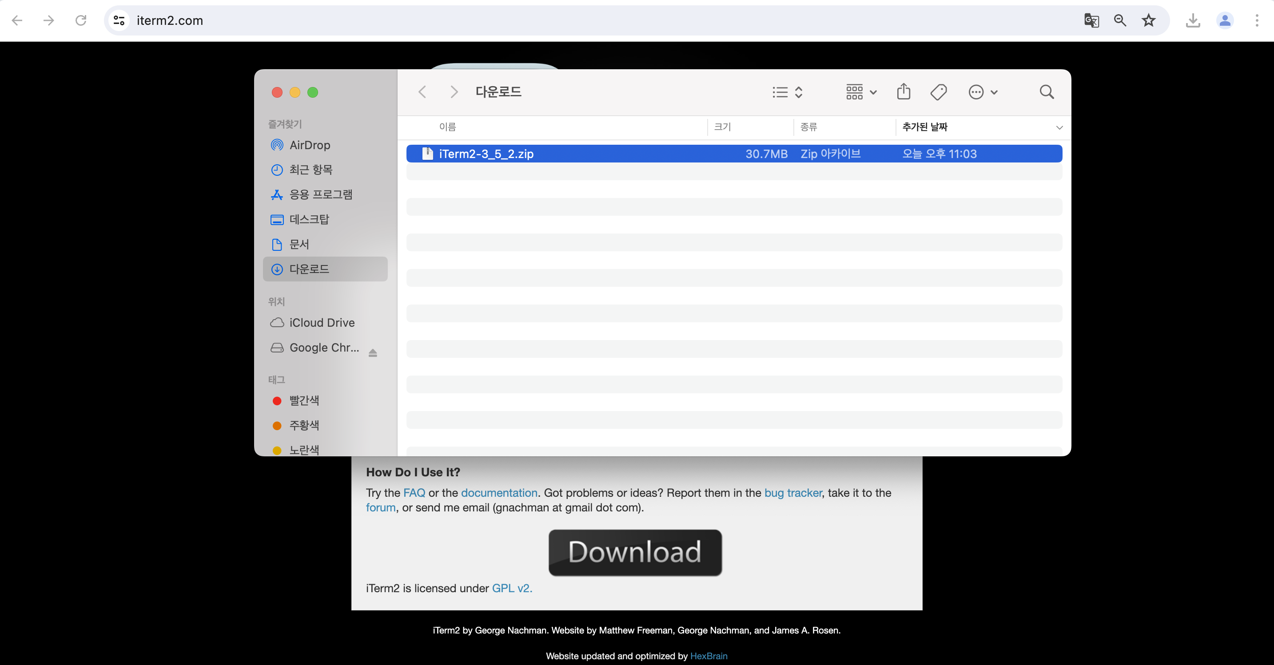
Task: Click Chrome's translate page icon
Action: (x=1091, y=20)
